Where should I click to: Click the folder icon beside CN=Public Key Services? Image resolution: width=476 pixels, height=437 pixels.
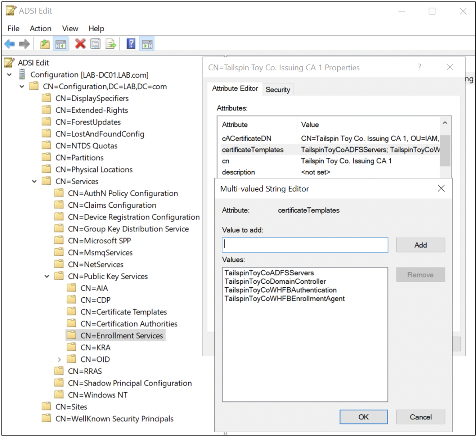click(x=59, y=276)
